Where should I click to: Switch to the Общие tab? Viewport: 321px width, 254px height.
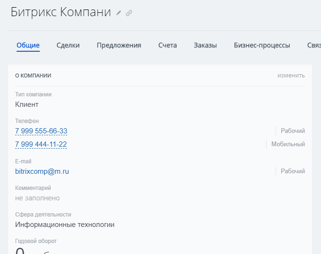click(x=28, y=46)
